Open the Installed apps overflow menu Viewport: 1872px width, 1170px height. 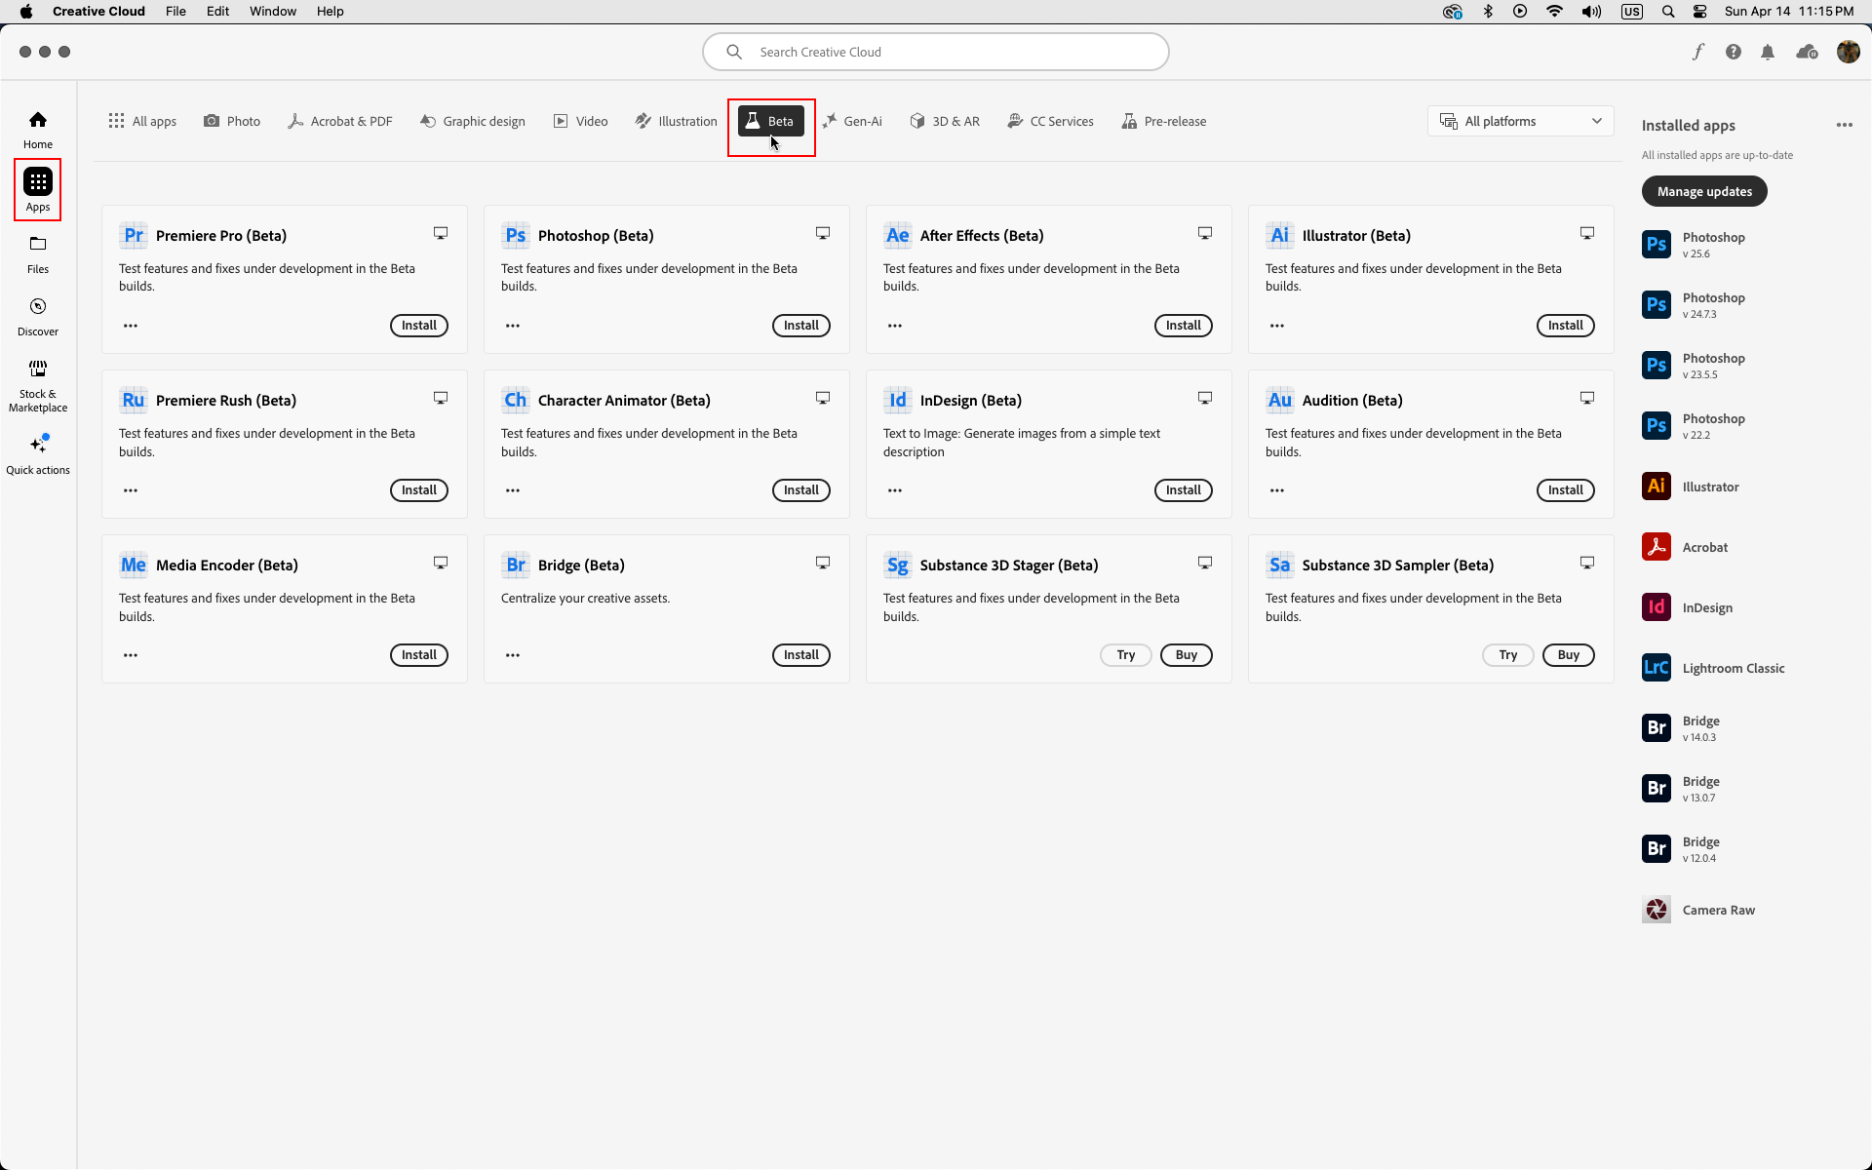click(x=1845, y=125)
